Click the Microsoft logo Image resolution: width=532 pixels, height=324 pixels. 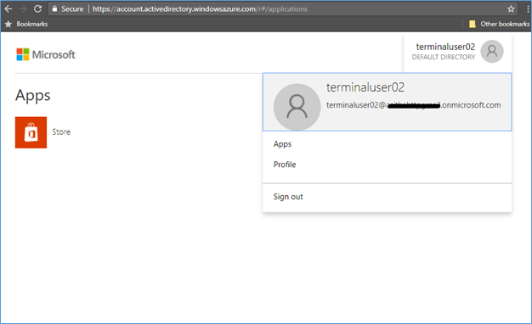point(46,54)
